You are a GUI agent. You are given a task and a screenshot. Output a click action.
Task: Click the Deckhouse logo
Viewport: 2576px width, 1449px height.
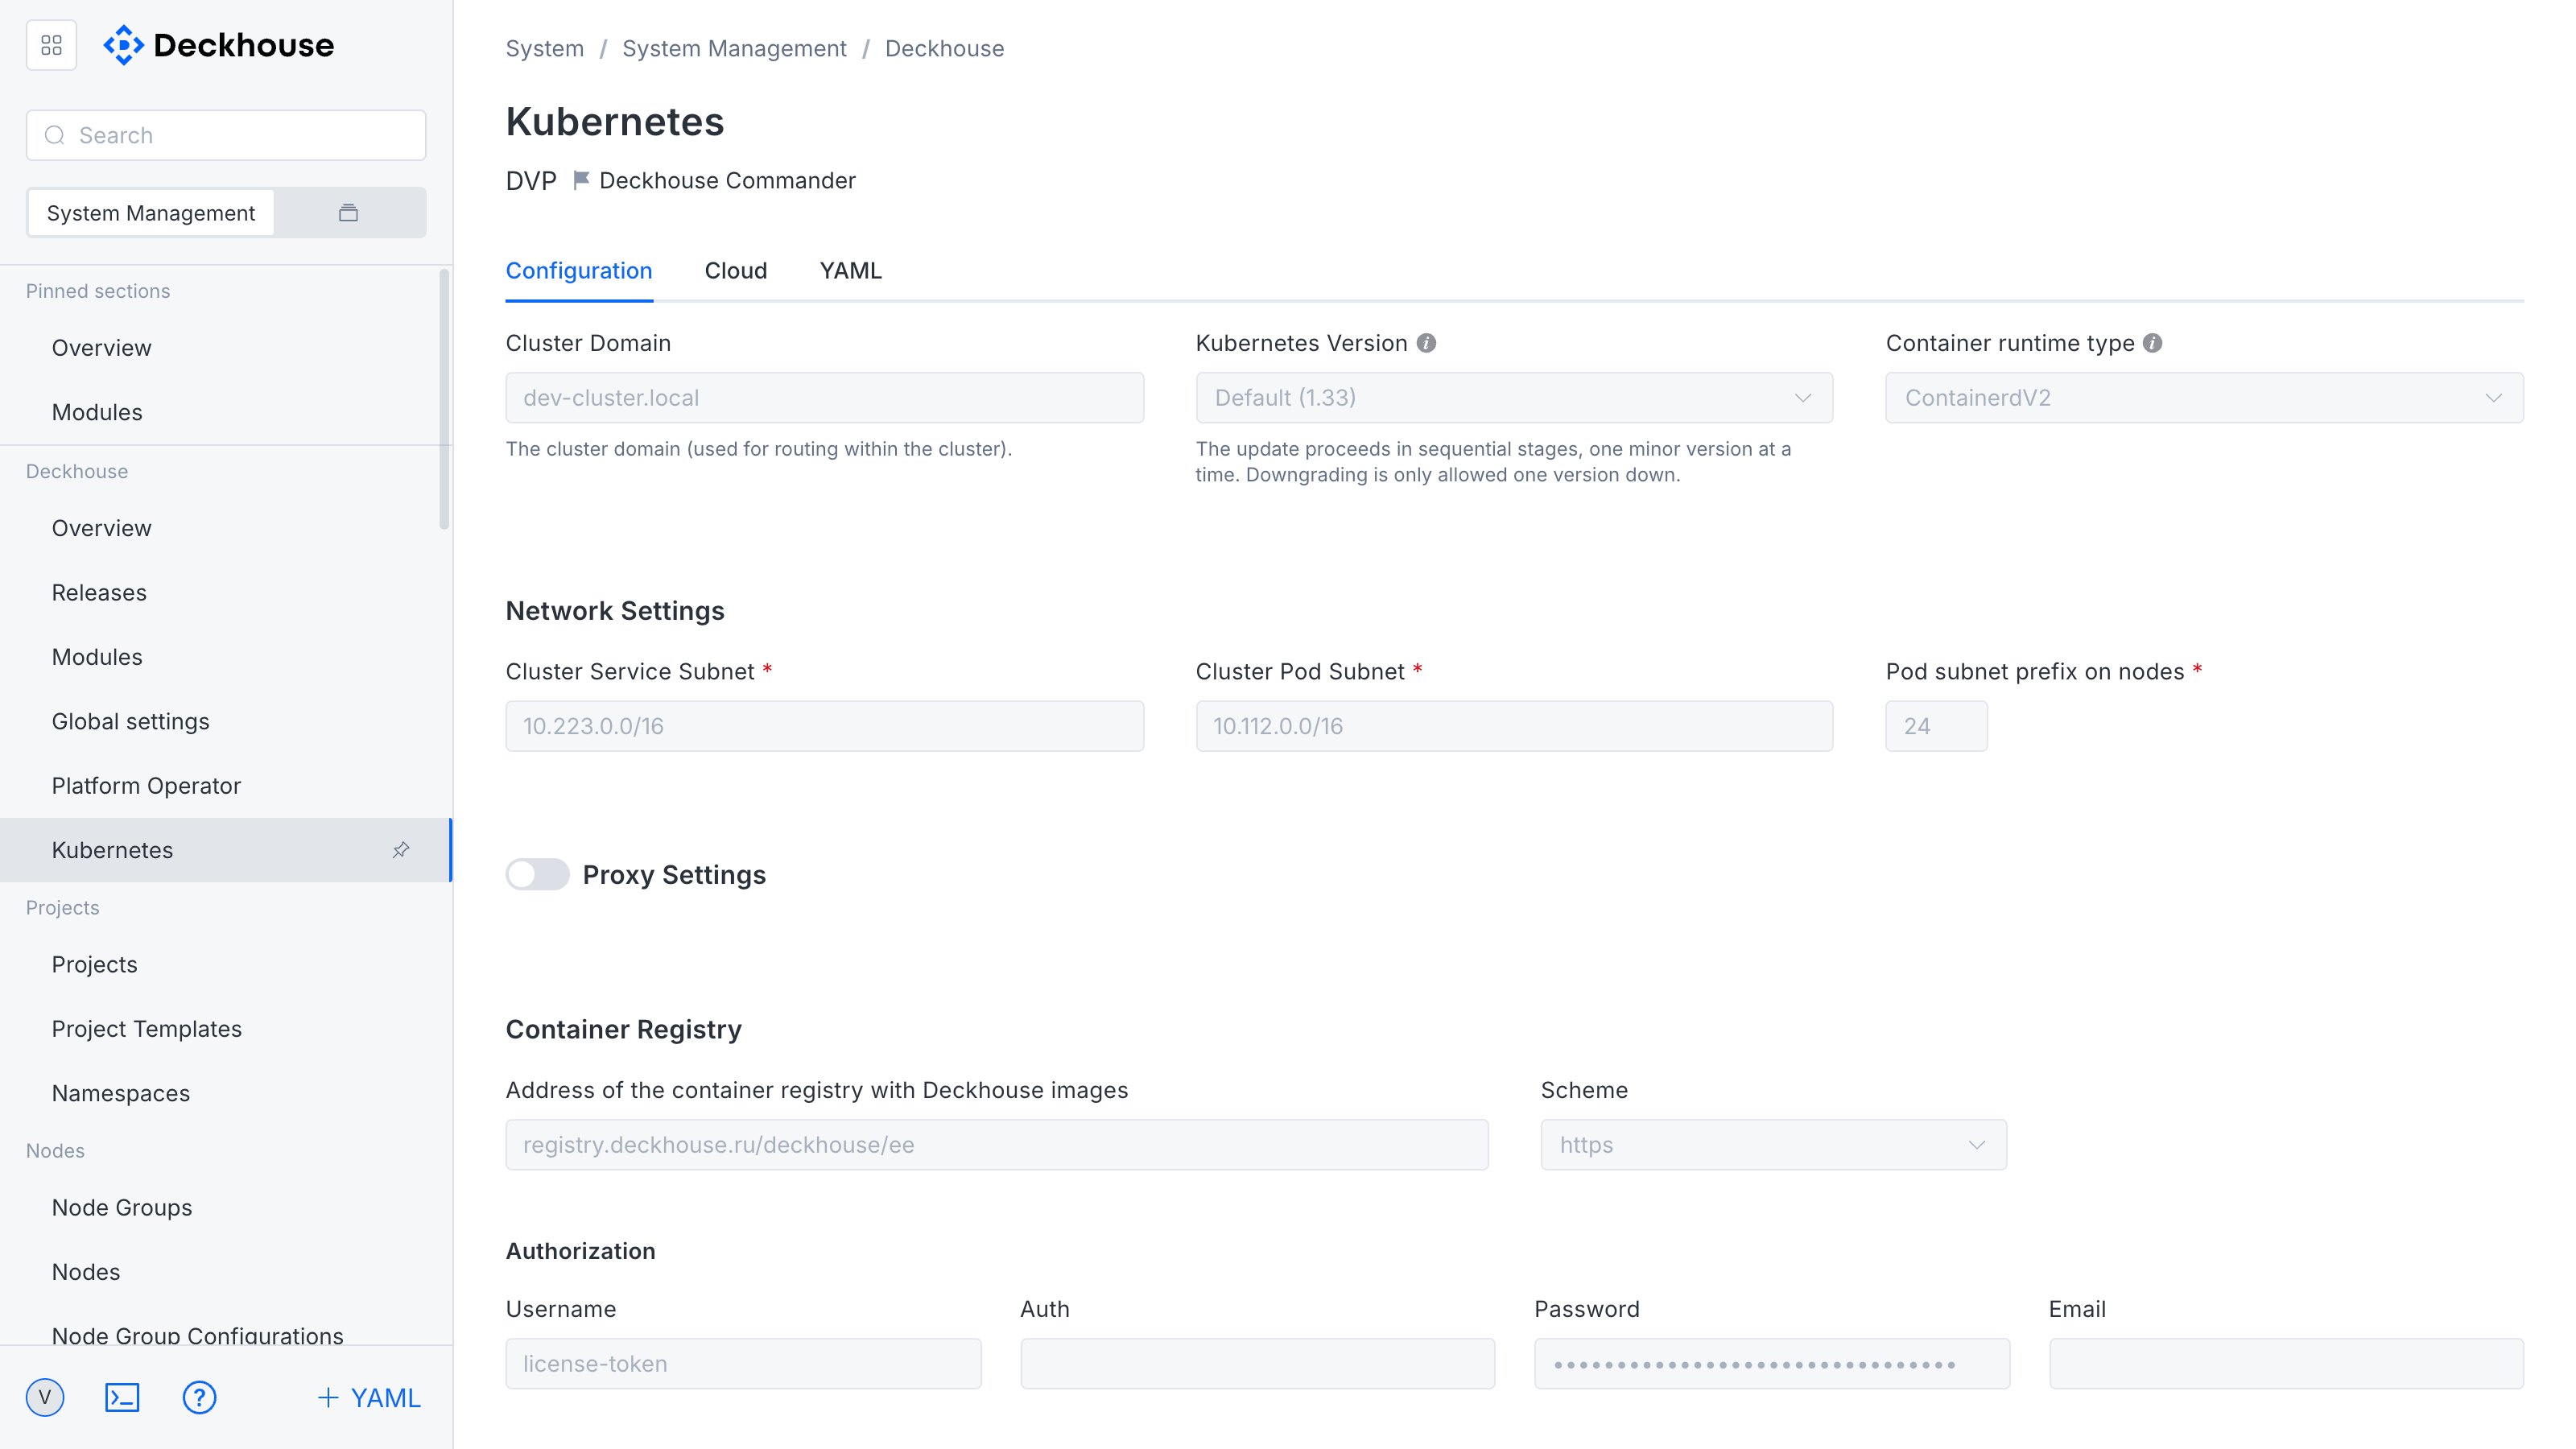coord(219,45)
